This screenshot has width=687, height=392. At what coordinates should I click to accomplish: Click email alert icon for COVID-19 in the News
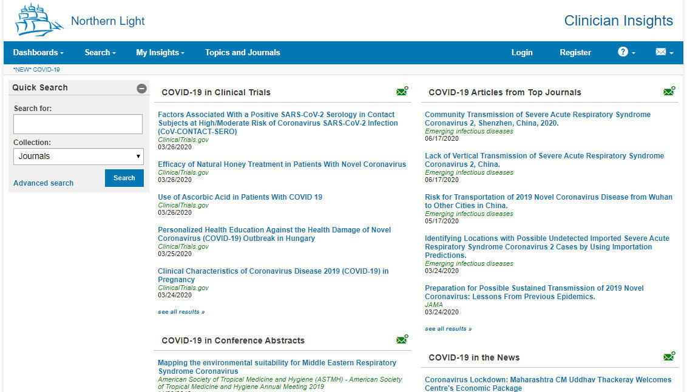tap(669, 357)
